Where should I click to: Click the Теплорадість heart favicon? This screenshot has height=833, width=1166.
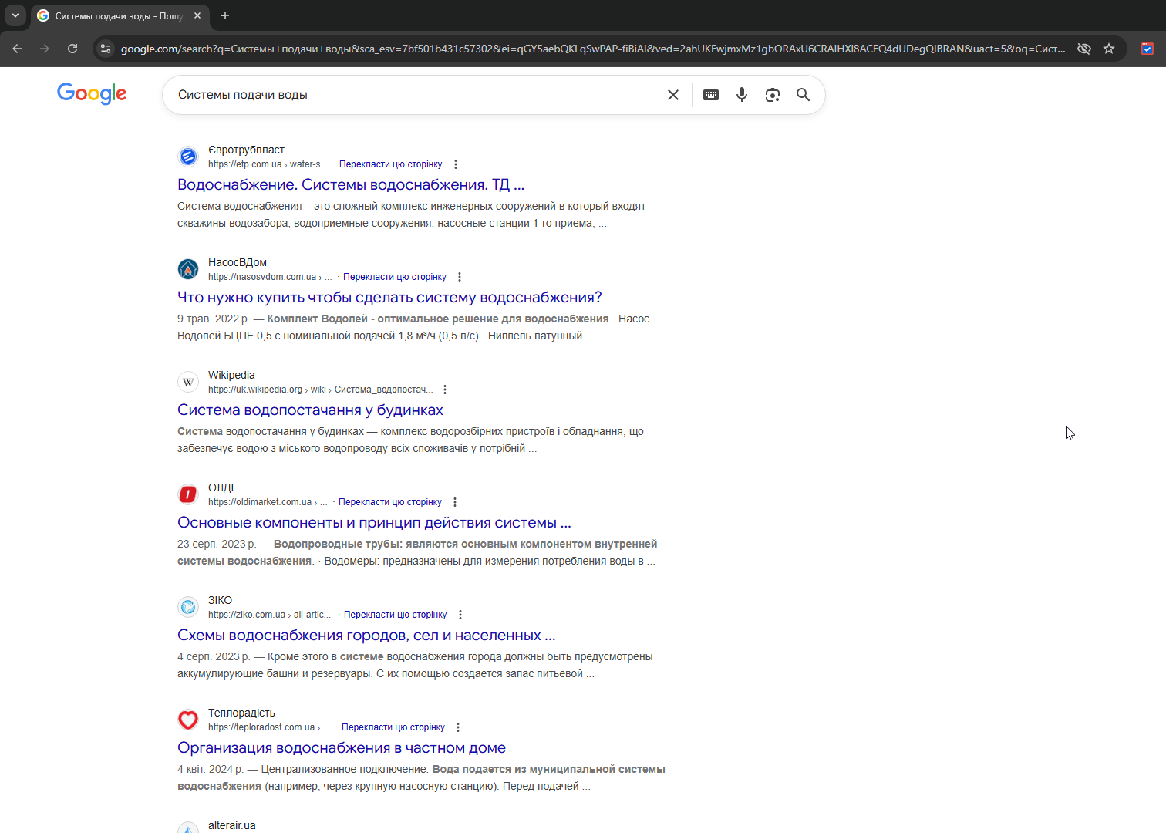coord(188,720)
